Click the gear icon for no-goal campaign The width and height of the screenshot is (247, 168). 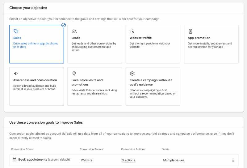[132, 73]
